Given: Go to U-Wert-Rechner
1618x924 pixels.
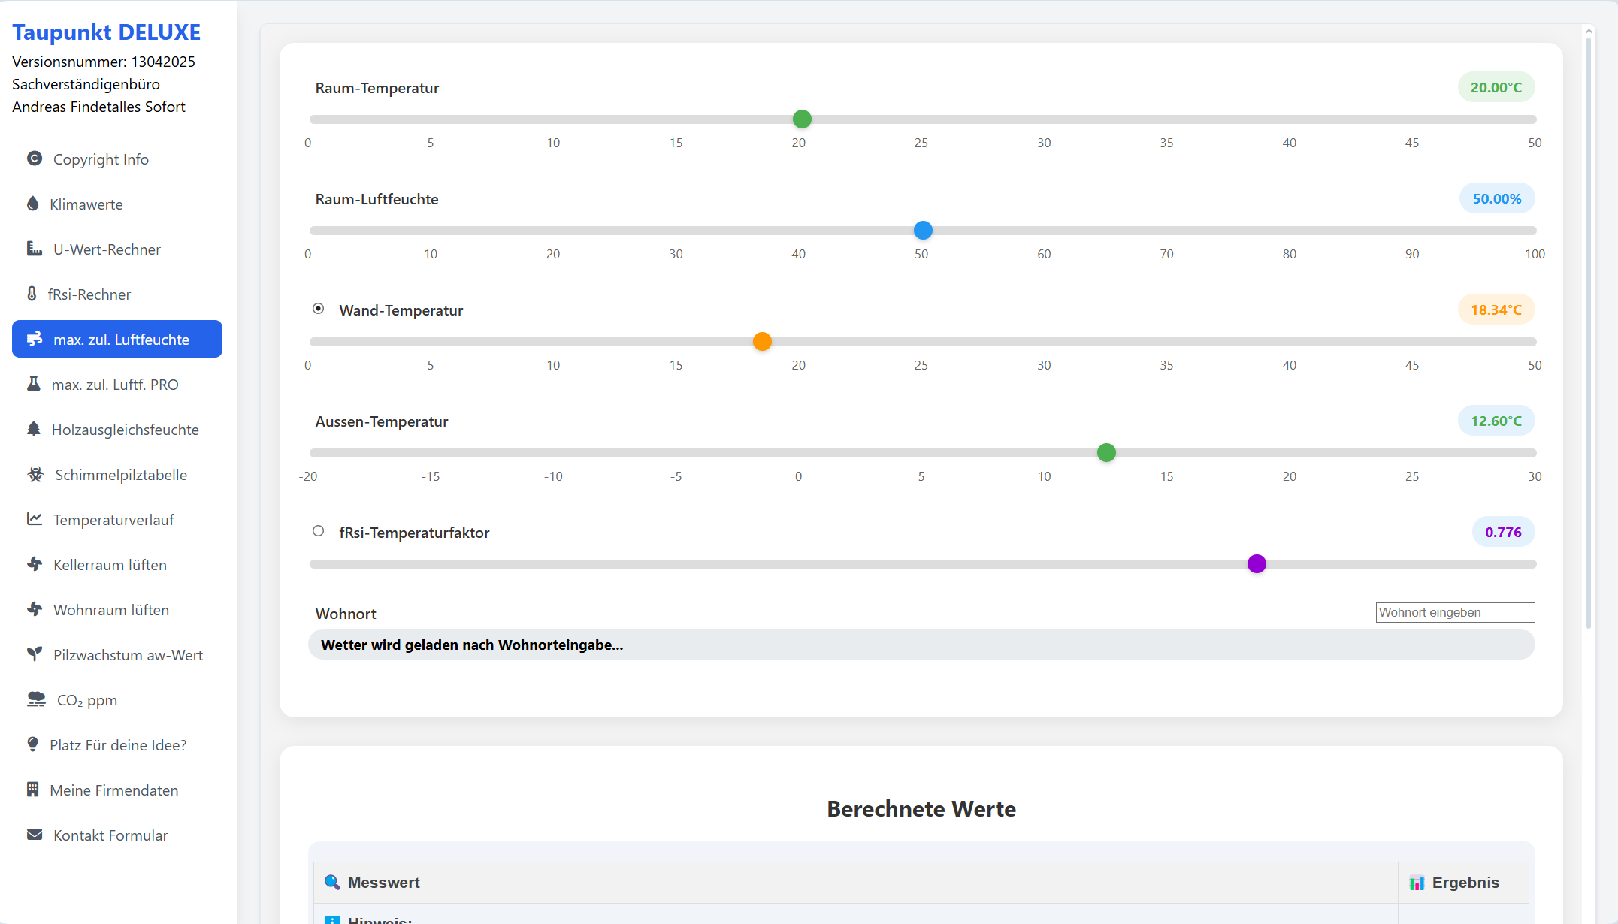Looking at the screenshot, I should tap(117, 249).
